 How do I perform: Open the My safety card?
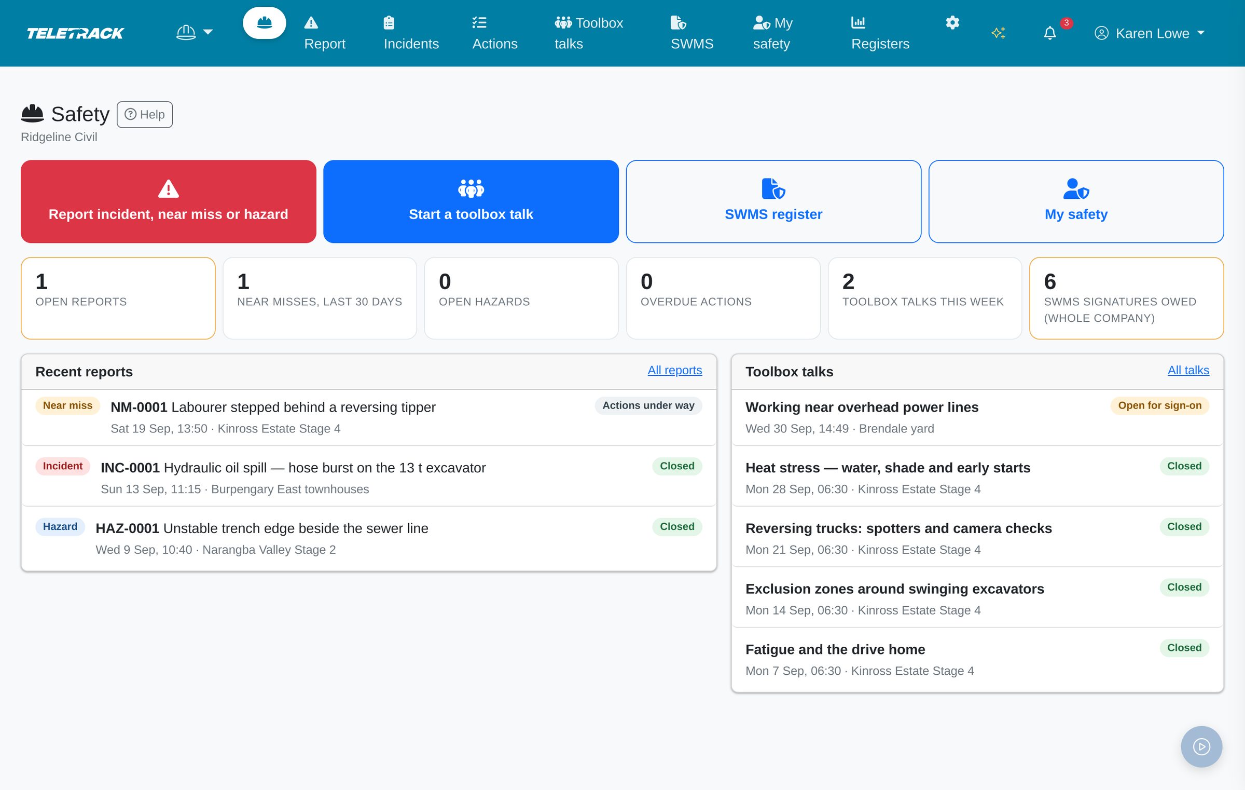[1076, 201]
